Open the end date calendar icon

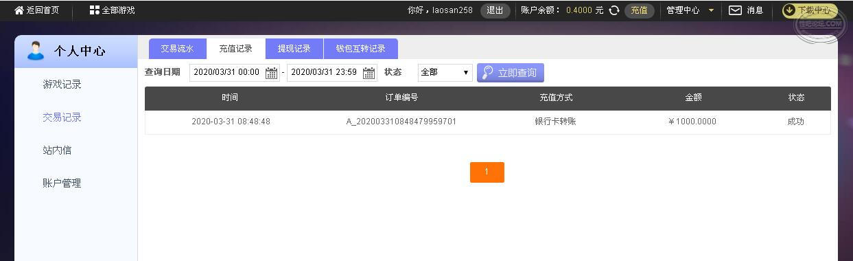click(369, 73)
